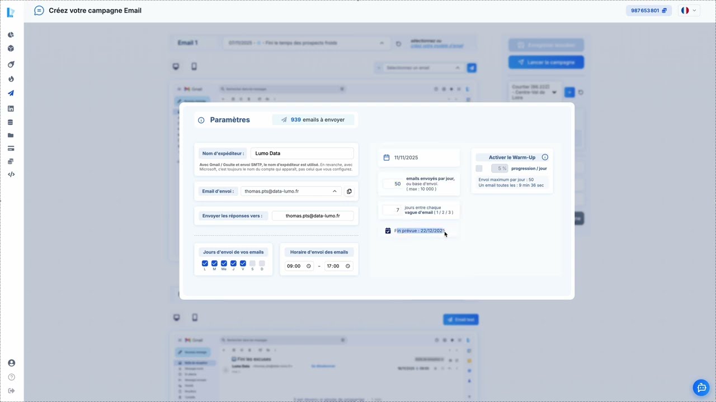Edit the Nom d'expéditeur field

click(x=302, y=154)
